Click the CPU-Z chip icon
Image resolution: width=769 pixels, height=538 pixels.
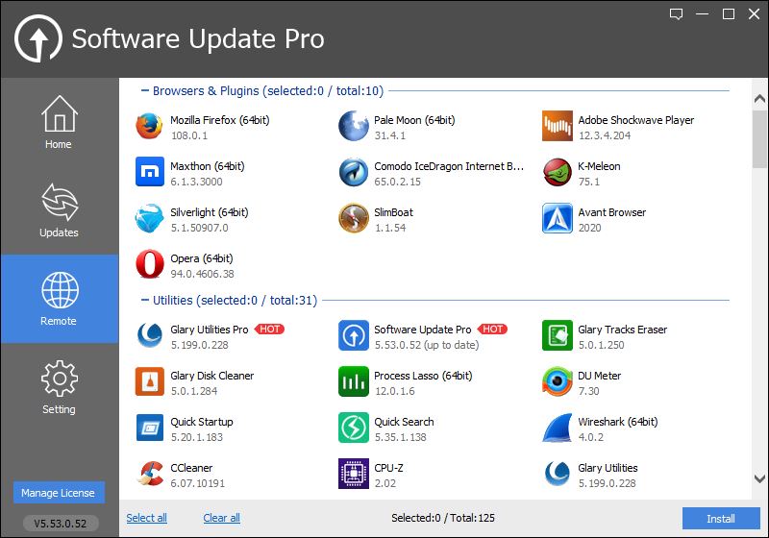[x=353, y=474]
